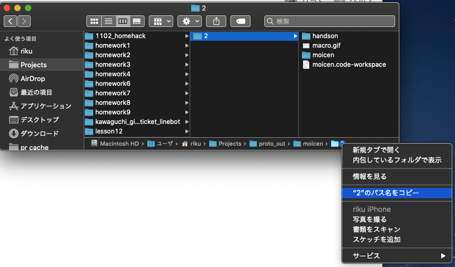
Task: Expand 1102_homehack via its disclosure arrow
Action: pyautogui.click(x=187, y=36)
